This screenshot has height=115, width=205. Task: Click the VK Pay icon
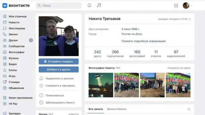click(5, 104)
